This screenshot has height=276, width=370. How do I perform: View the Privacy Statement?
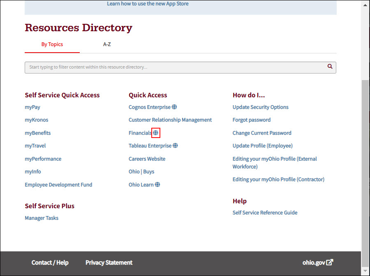[x=109, y=262]
